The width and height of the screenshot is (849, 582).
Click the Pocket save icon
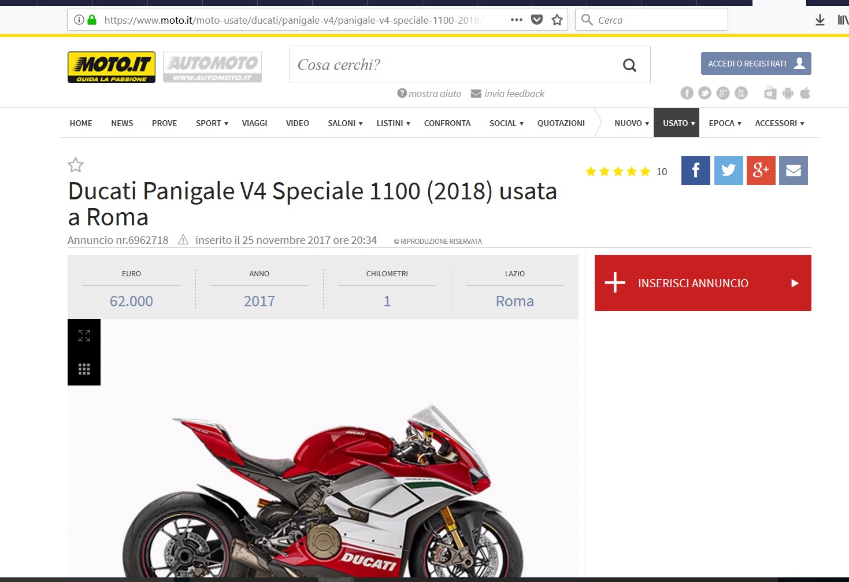coord(537,20)
